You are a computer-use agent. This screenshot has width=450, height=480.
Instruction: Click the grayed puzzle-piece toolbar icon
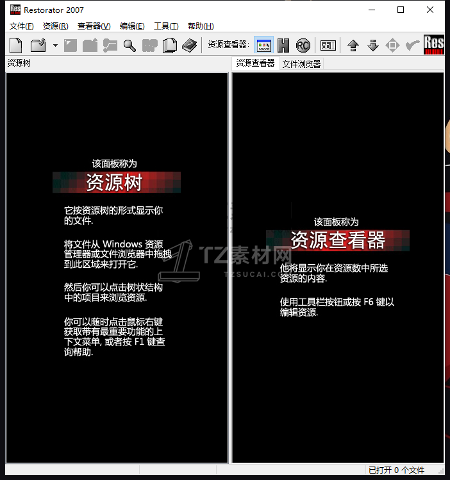(150, 46)
